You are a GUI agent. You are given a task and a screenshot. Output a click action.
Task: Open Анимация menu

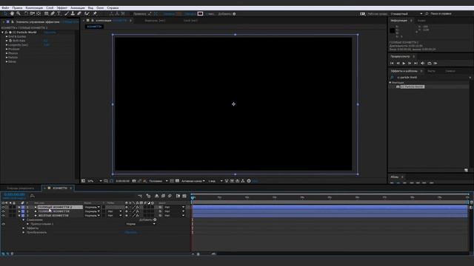pyautogui.click(x=78, y=8)
